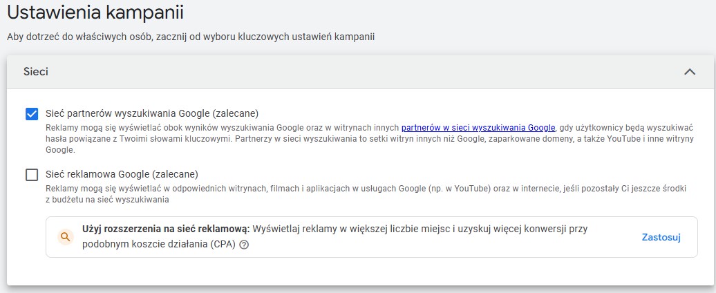Click the search partners description paragraph
The width and height of the screenshot is (716, 293).
tap(370, 138)
